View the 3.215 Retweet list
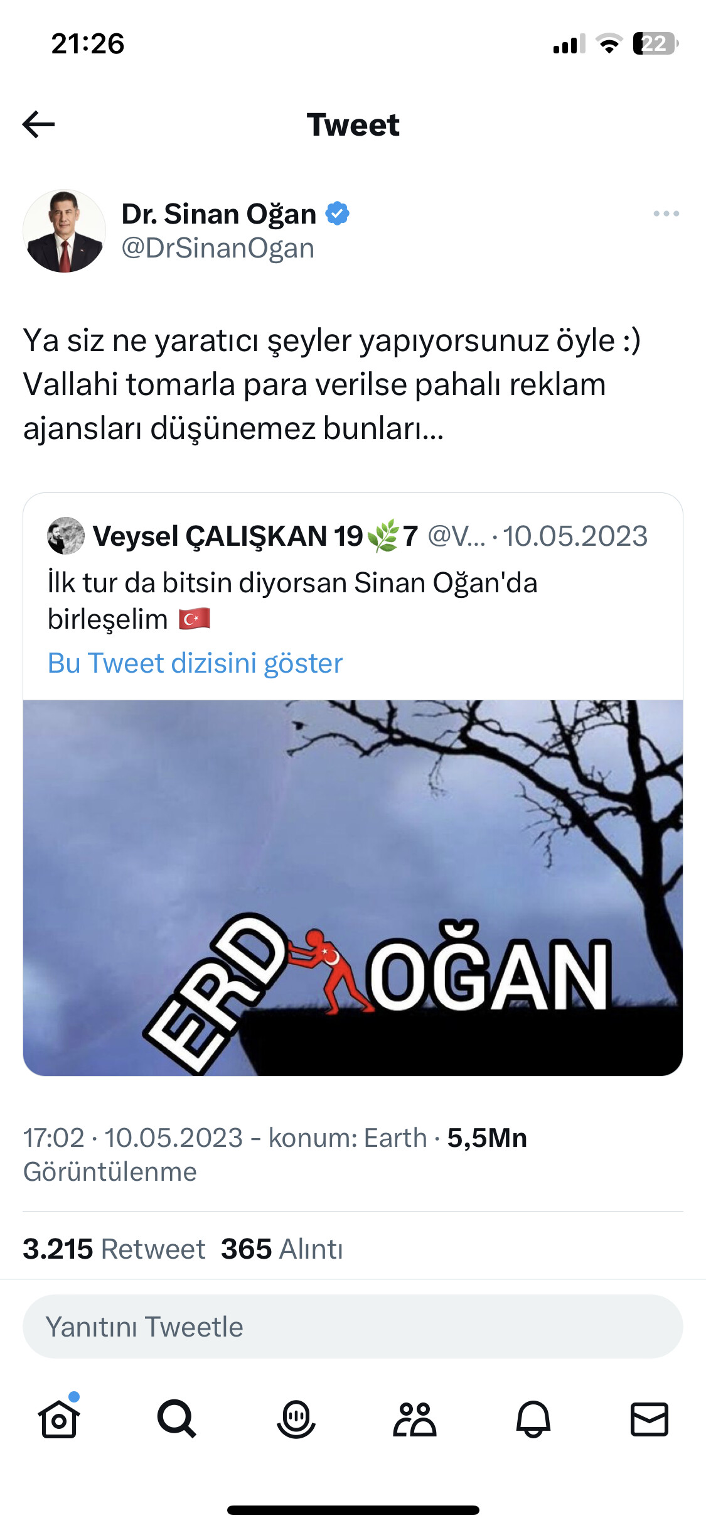Image resolution: width=706 pixels, height=1530 pixels. point(114,1249)
